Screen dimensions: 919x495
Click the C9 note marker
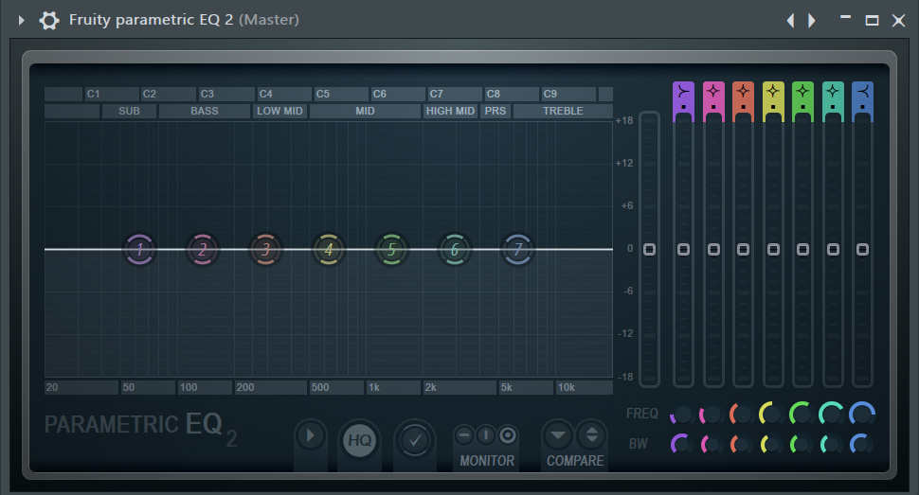(568, 95)
